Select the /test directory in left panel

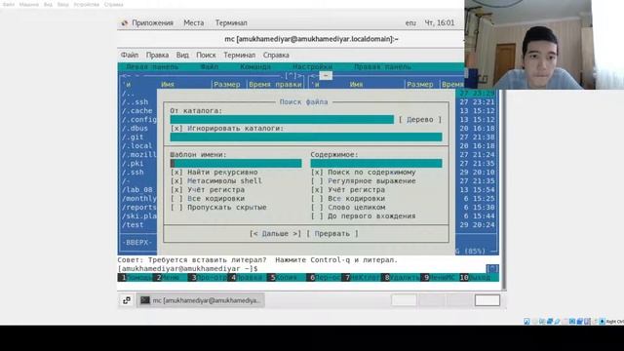(x=133, y=225)
